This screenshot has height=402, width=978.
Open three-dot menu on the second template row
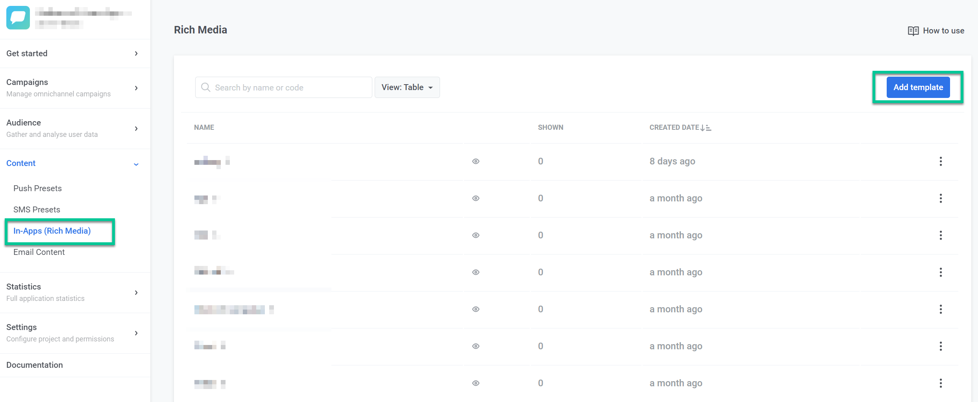click(941, 198)
